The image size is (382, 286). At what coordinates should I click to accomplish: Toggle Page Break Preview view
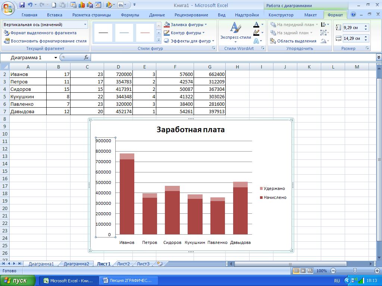click(310, 271)
